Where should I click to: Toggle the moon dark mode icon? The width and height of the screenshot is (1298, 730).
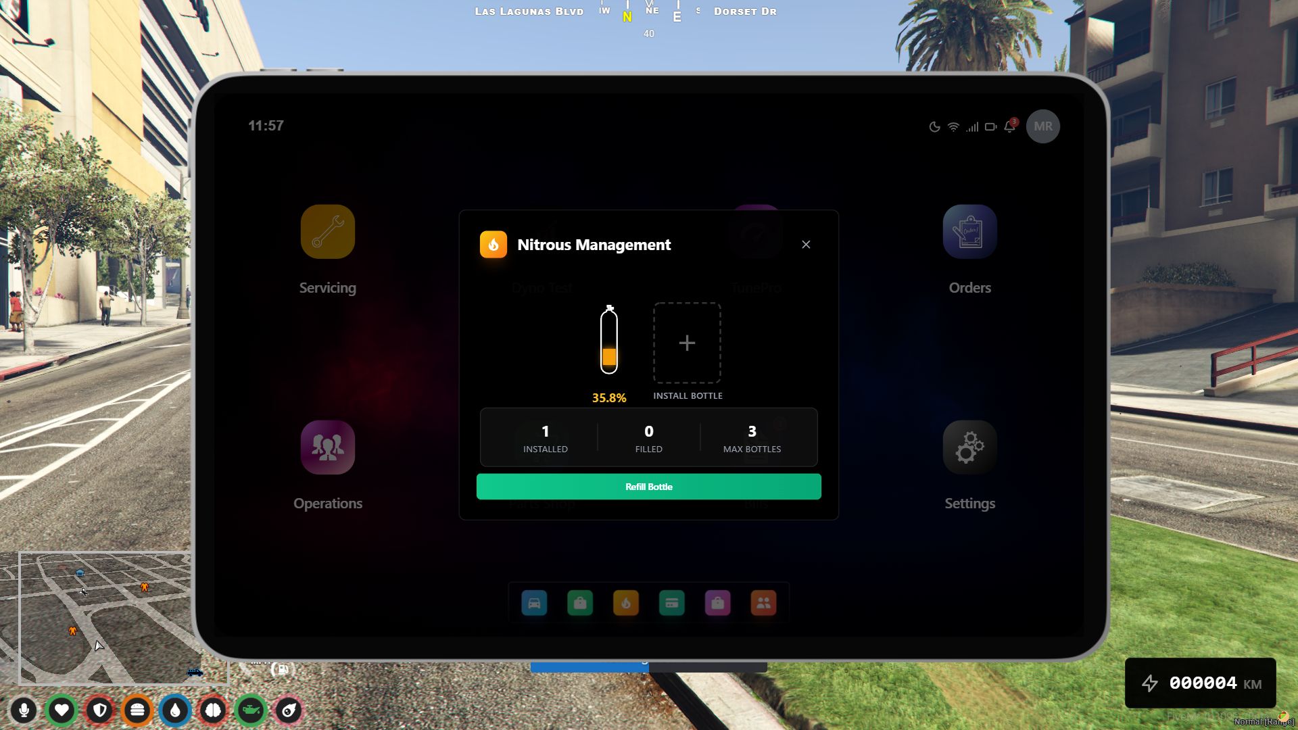[934, 127]
